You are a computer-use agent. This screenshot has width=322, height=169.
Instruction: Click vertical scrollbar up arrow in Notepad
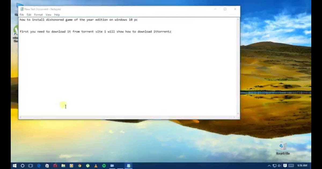coord(238,19)
